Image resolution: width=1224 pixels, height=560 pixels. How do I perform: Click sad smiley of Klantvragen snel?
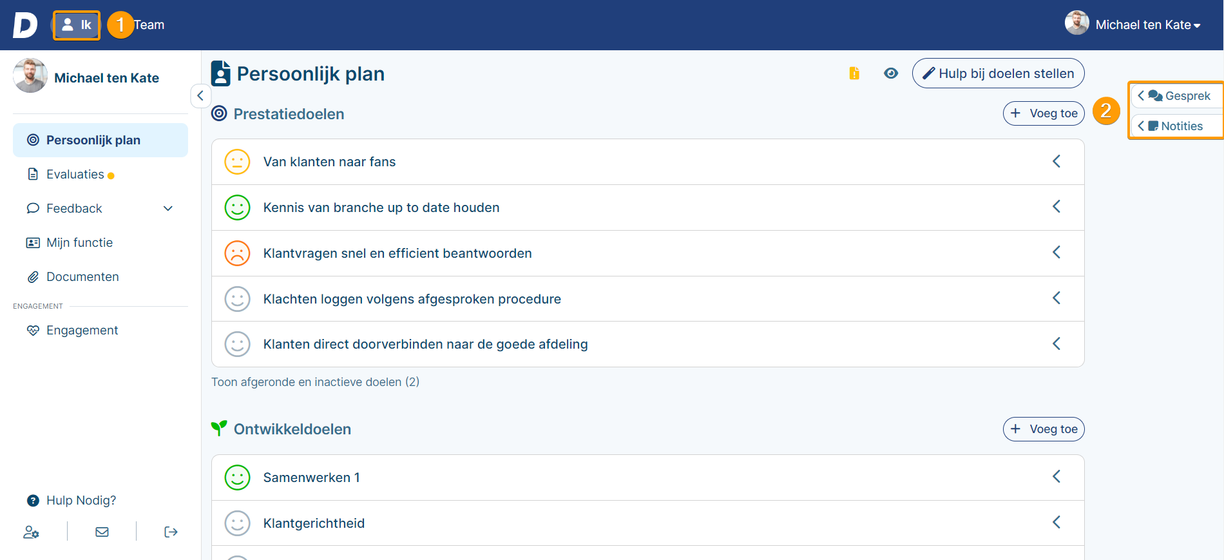(x=237, y=253)
